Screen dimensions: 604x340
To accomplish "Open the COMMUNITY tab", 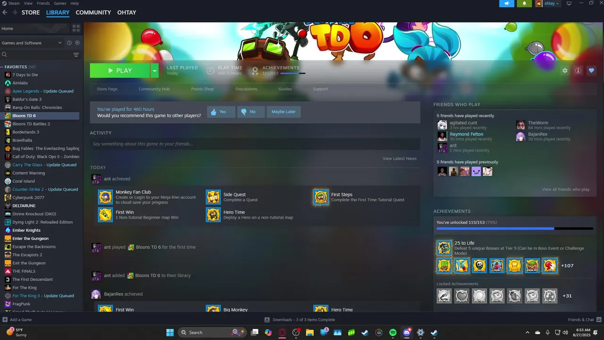I will click(93, 13).
